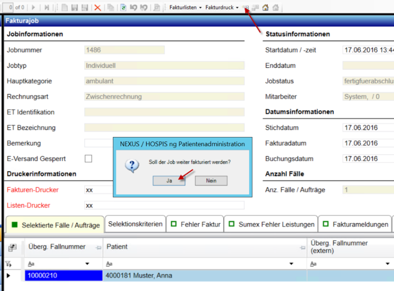
Task: Click the print preview magnifier icon
Action: [157, 7]
